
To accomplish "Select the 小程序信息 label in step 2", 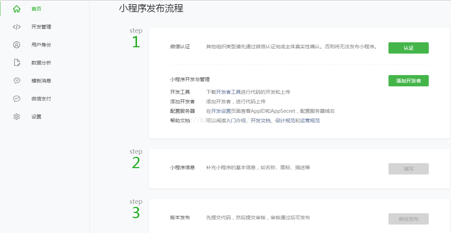I will tap(183, 167).
